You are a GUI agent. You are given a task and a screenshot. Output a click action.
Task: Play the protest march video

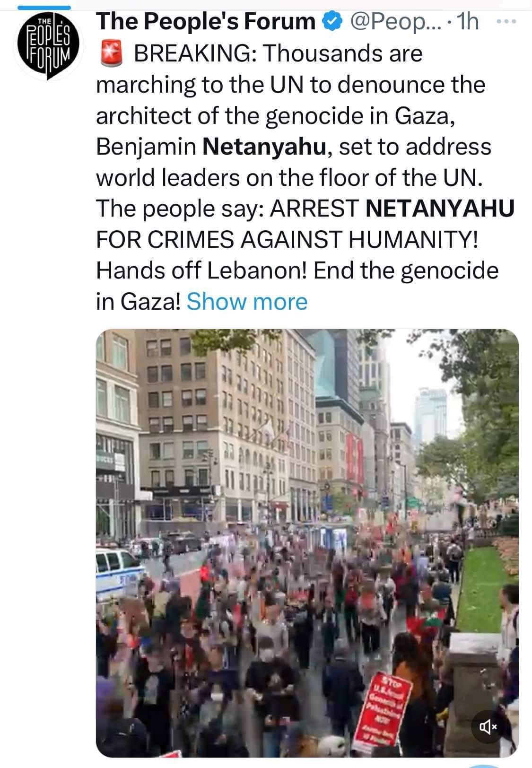(x=307, y=543)
